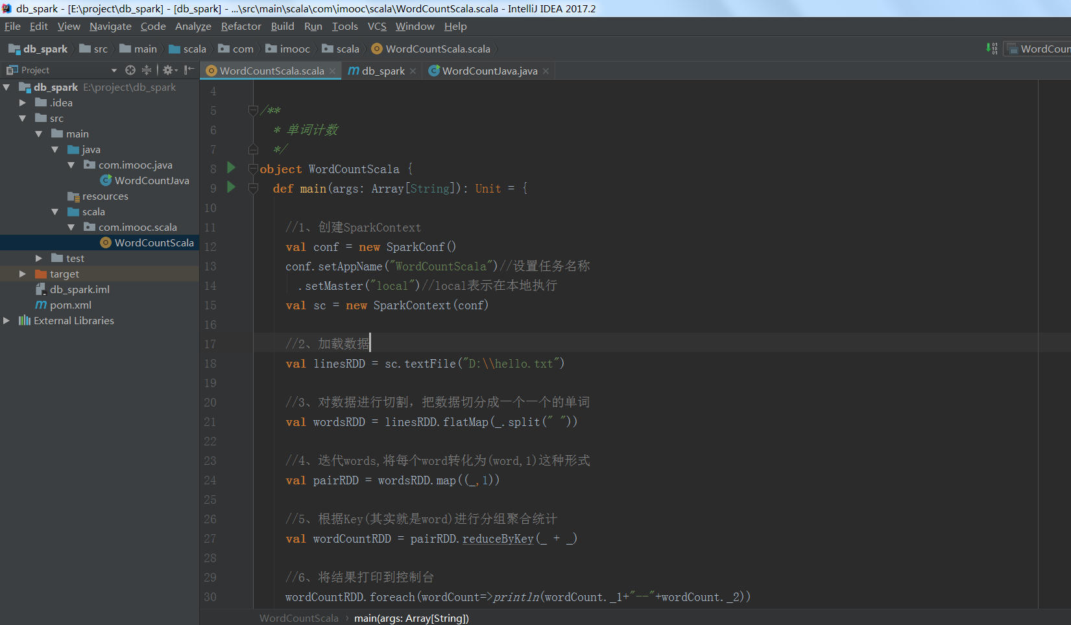
Task: Click the incoming changes download icon top right
Action: pyautogui.click(x=992, y=48)
